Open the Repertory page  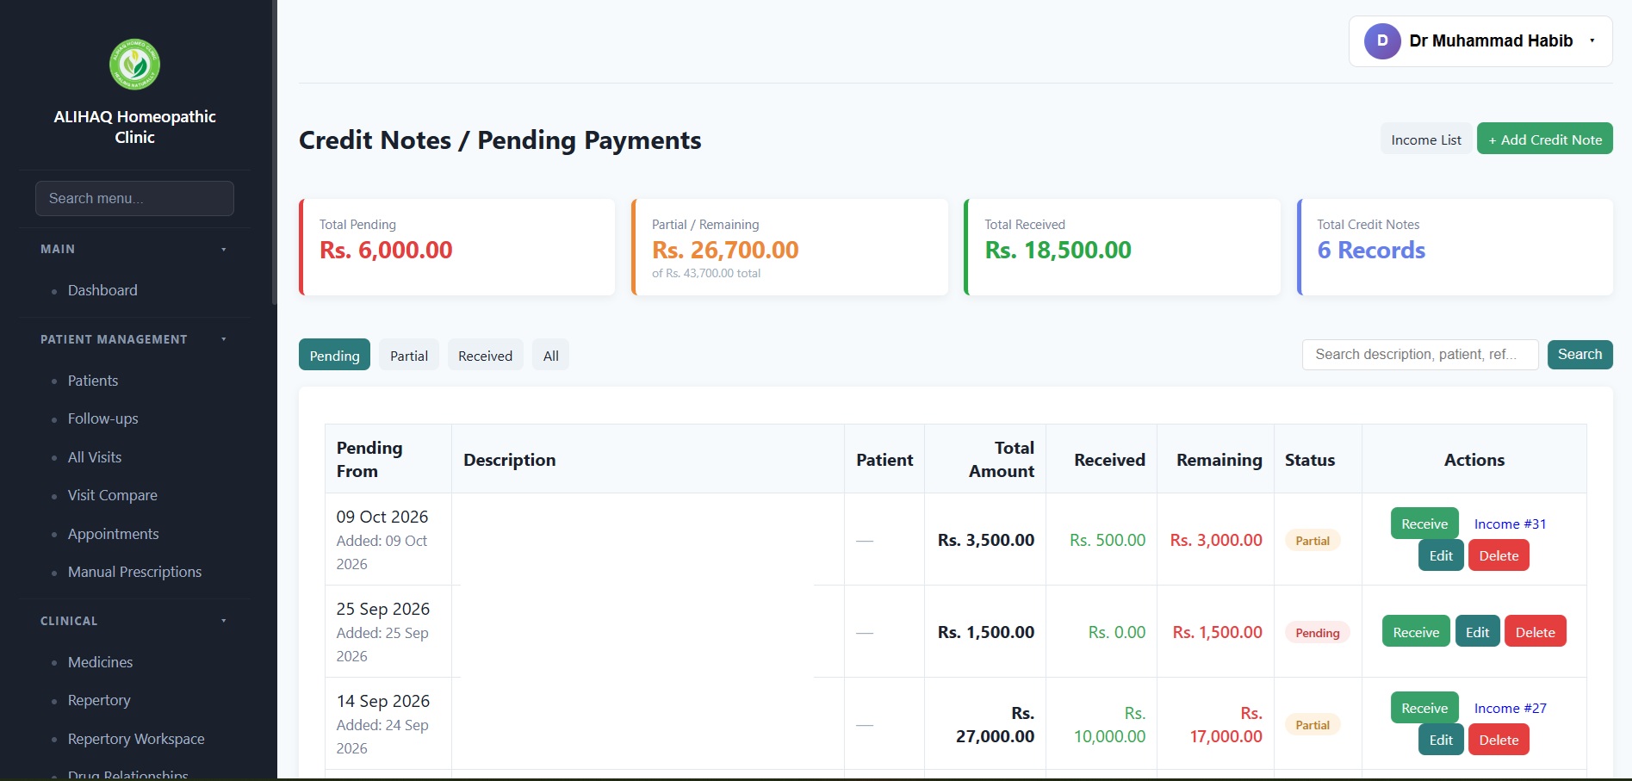point(99,700)
